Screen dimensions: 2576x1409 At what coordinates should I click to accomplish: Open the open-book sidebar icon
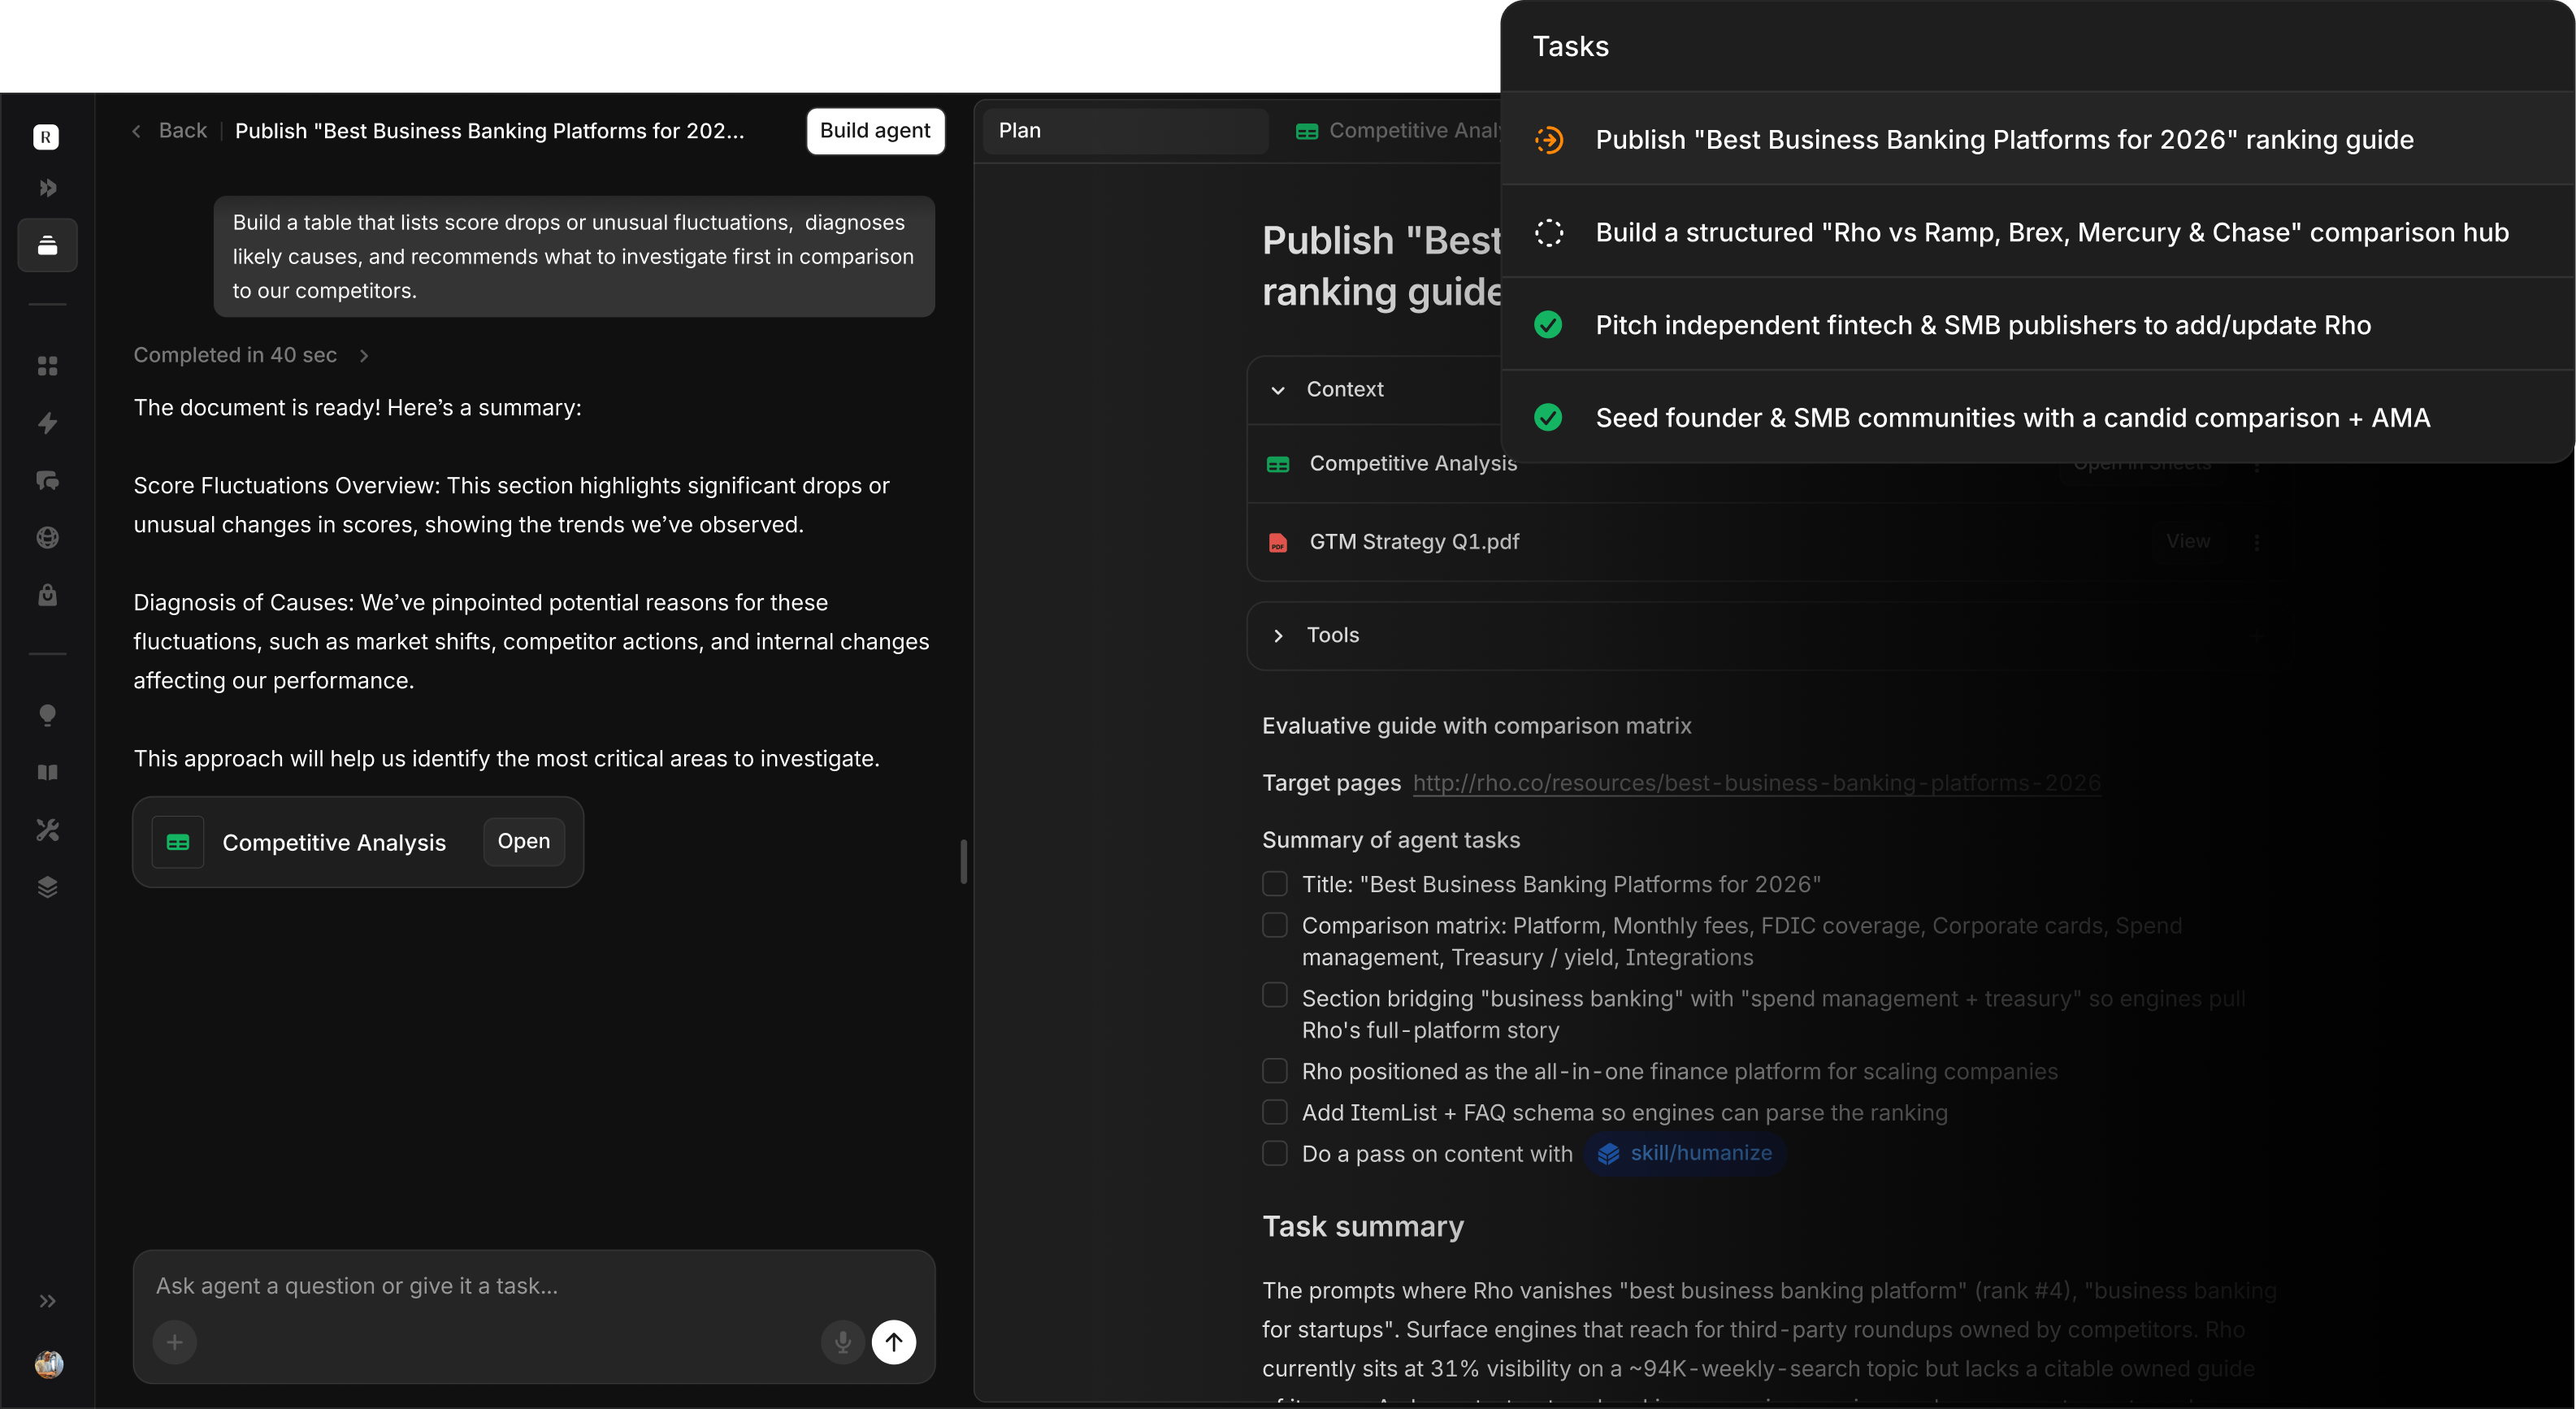click(x=47, y=772)
